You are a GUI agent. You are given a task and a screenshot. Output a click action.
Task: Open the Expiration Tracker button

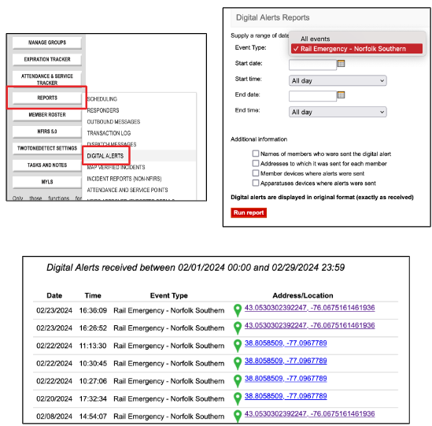click(x=47, y=60)
